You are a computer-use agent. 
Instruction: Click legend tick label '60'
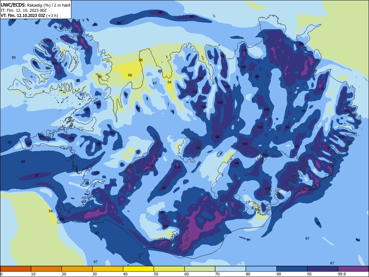click(187, 274)
